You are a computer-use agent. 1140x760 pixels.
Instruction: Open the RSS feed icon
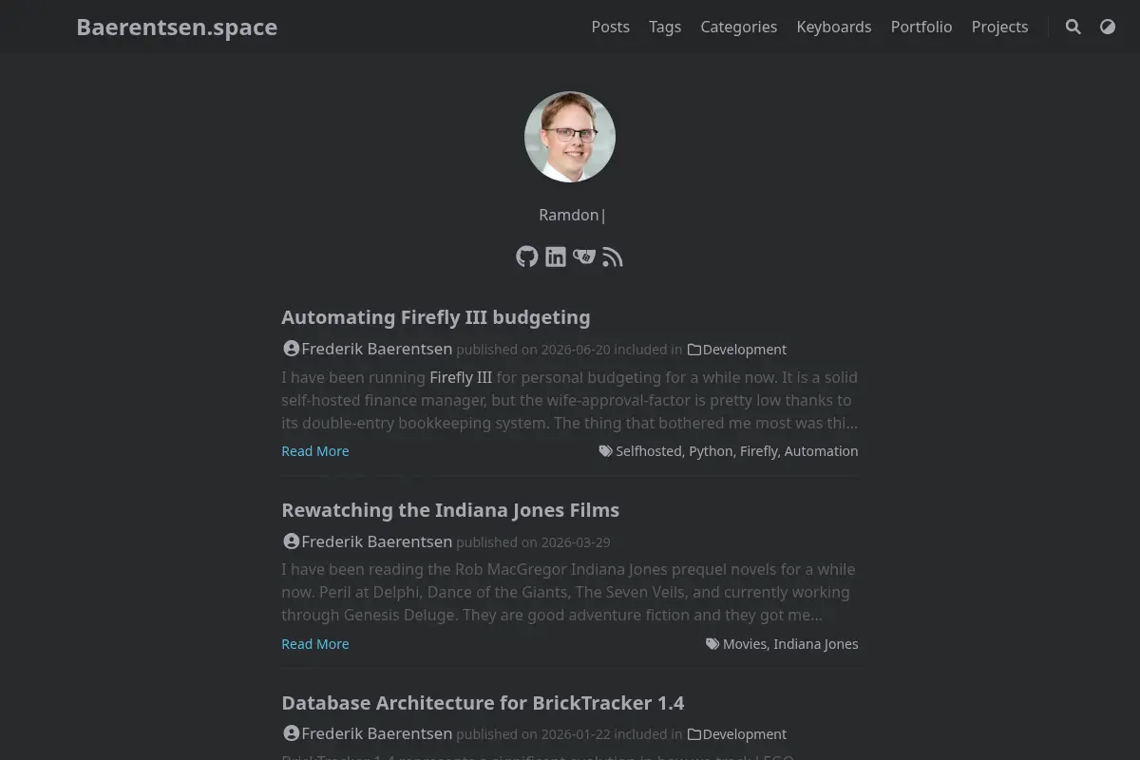[x=613, y=256]
